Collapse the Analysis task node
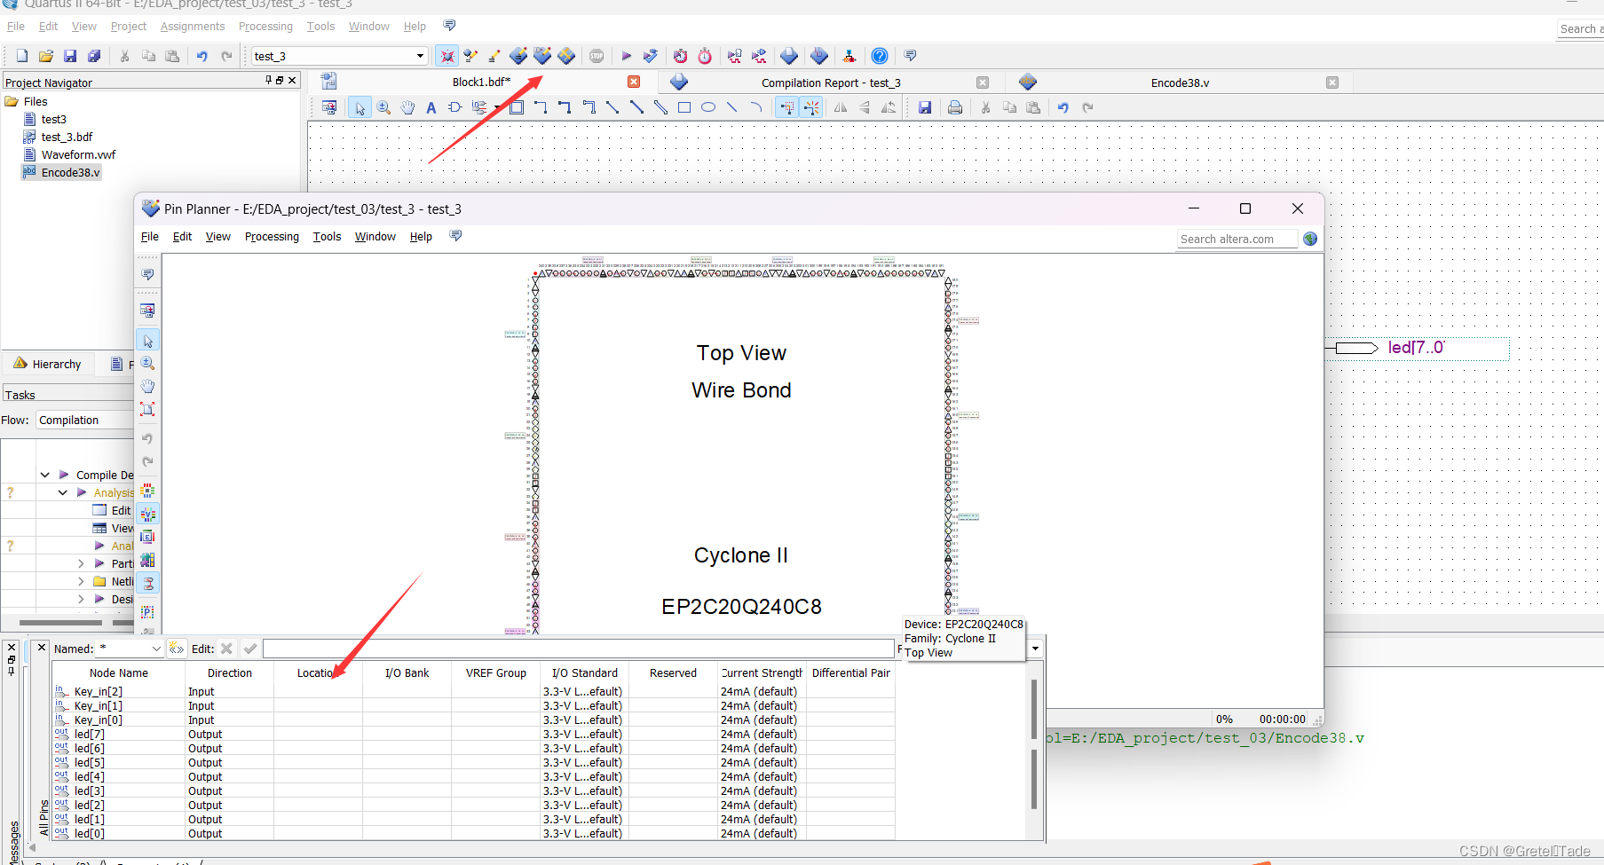 (x=62, y=492)
